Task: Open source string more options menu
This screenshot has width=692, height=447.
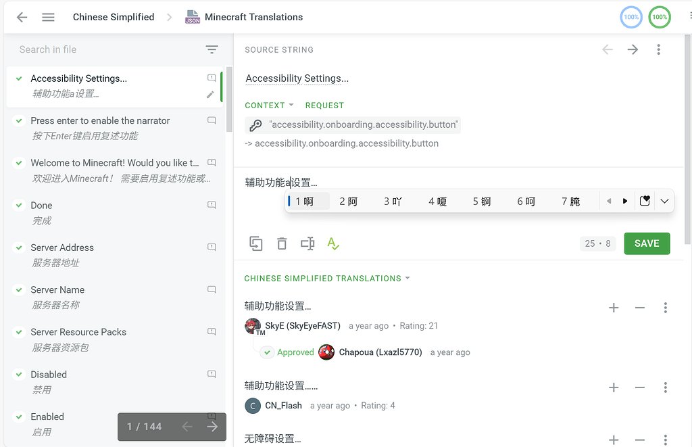Action: 658,49
